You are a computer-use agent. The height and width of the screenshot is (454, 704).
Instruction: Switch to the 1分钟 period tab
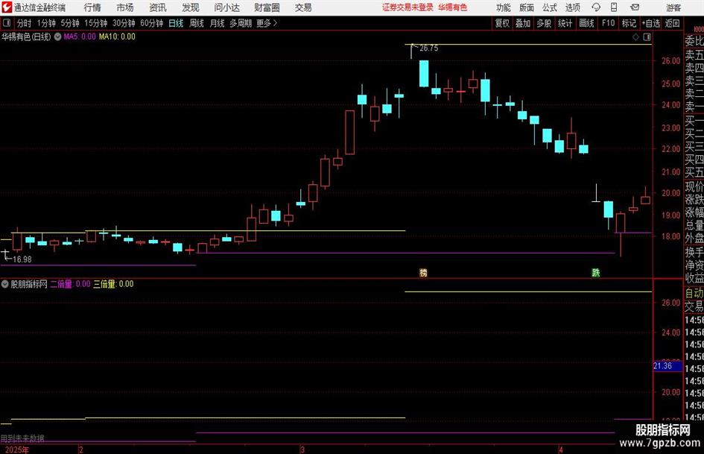(x=45, y=23)
